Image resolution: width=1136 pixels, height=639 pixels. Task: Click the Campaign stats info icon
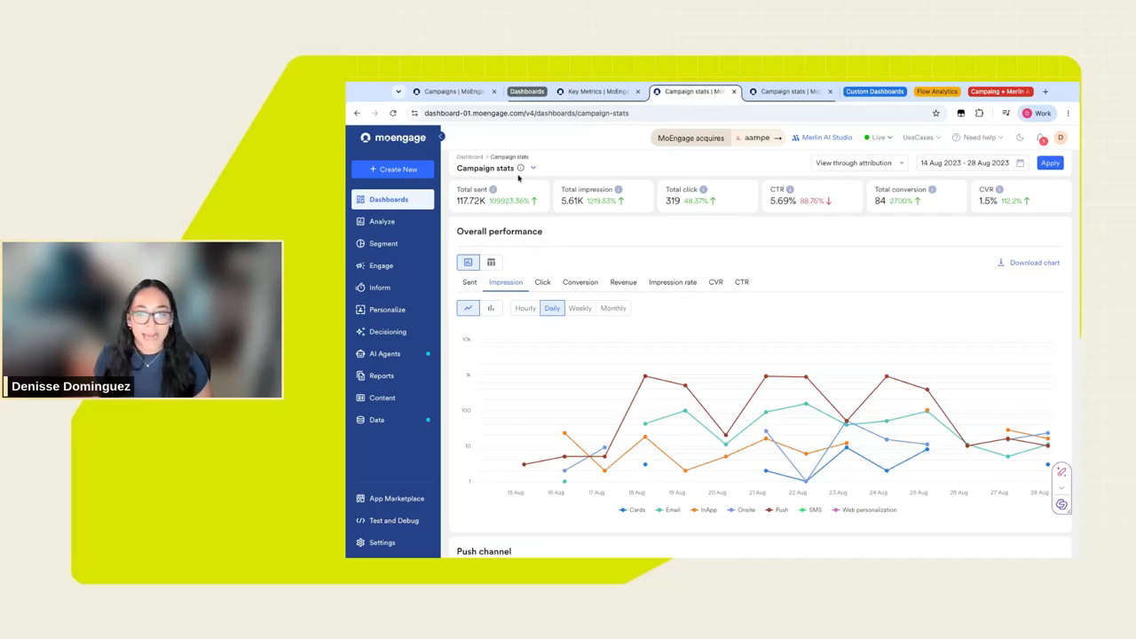point(521,168)
